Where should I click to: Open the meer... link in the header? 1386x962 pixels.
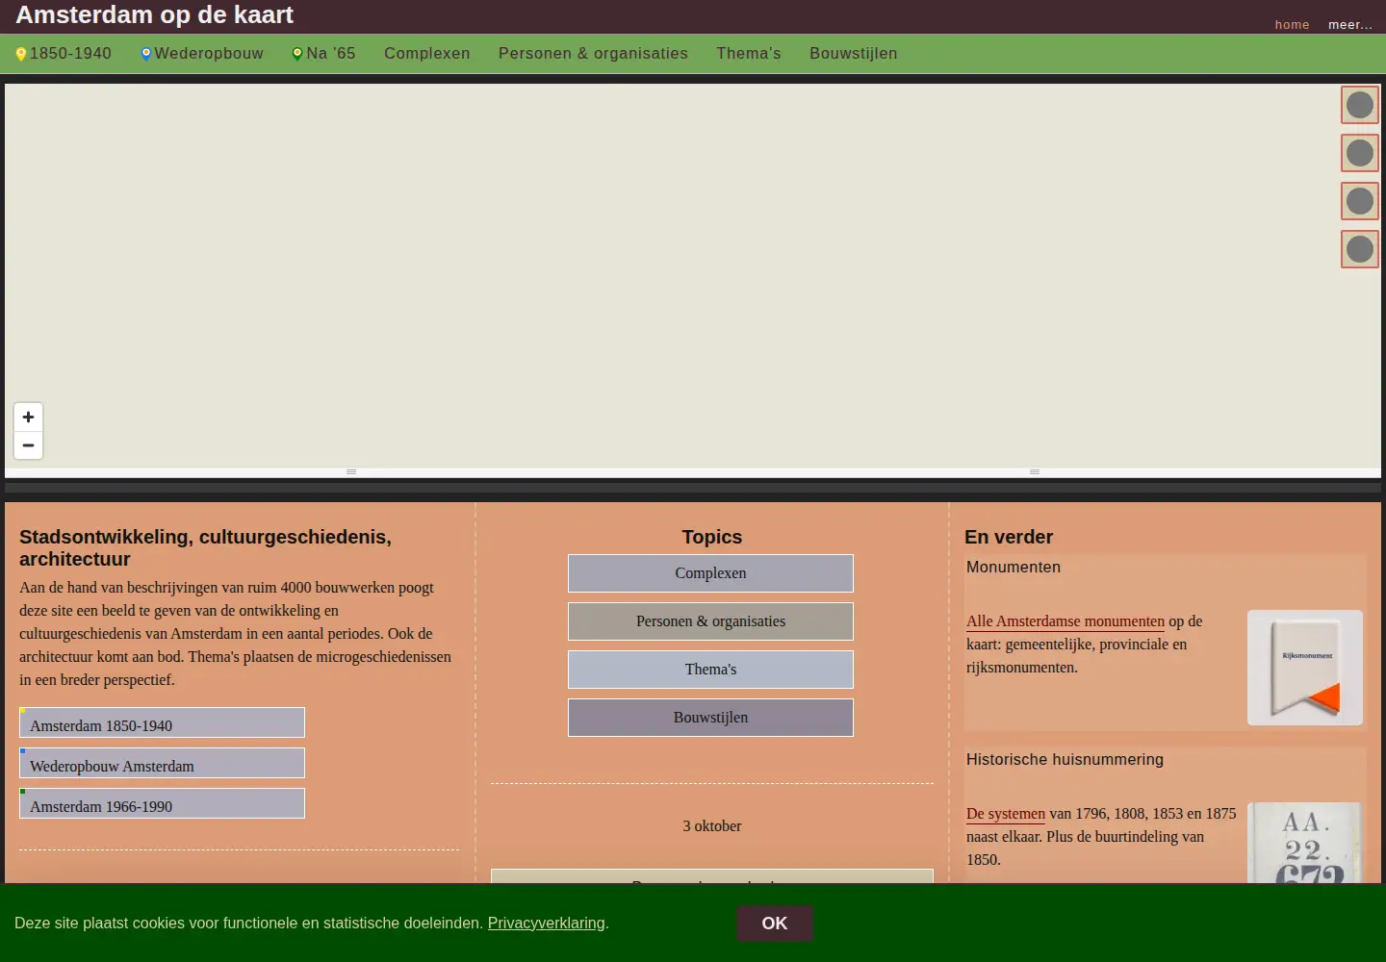(1350, 25)
